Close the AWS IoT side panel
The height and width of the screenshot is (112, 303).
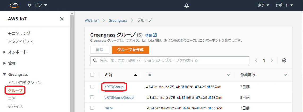62,19
